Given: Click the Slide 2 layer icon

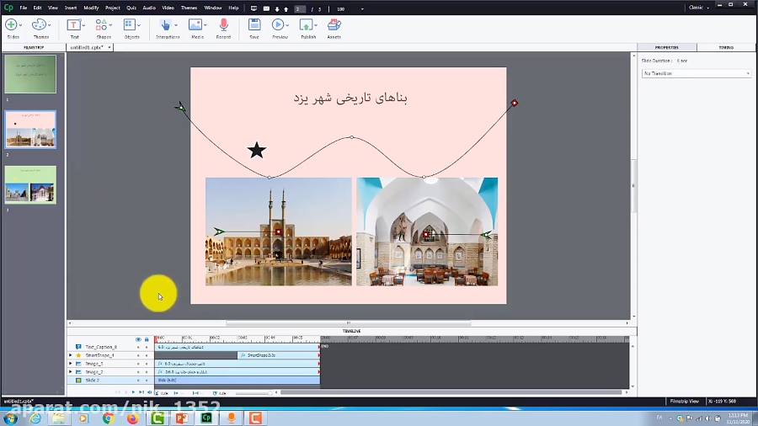Looking at the screenshot, I should coord(78,380).
